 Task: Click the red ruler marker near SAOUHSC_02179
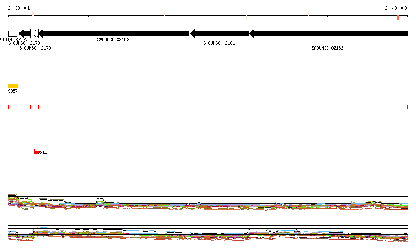tap(32, 18)
